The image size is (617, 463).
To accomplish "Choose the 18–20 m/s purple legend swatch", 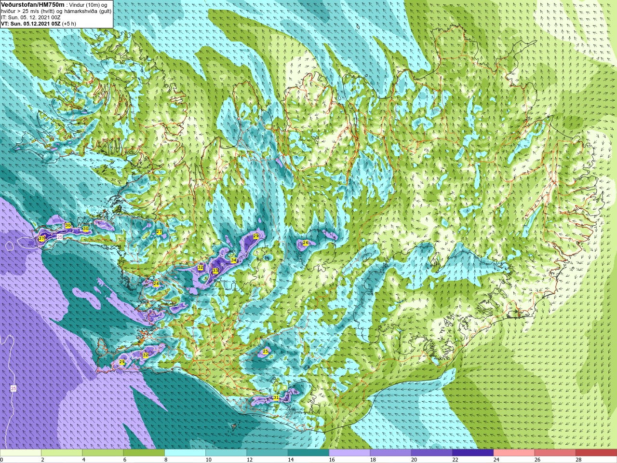I will (391, 453).
